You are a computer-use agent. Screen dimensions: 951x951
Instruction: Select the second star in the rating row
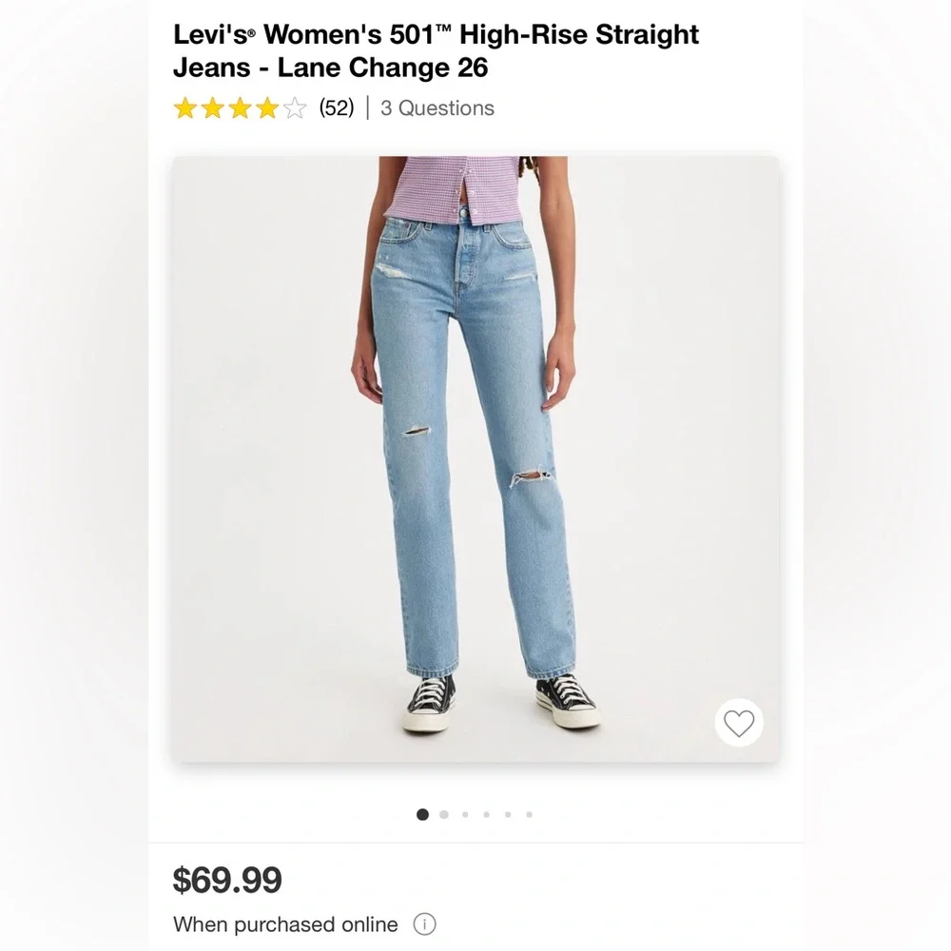(210, 108)
